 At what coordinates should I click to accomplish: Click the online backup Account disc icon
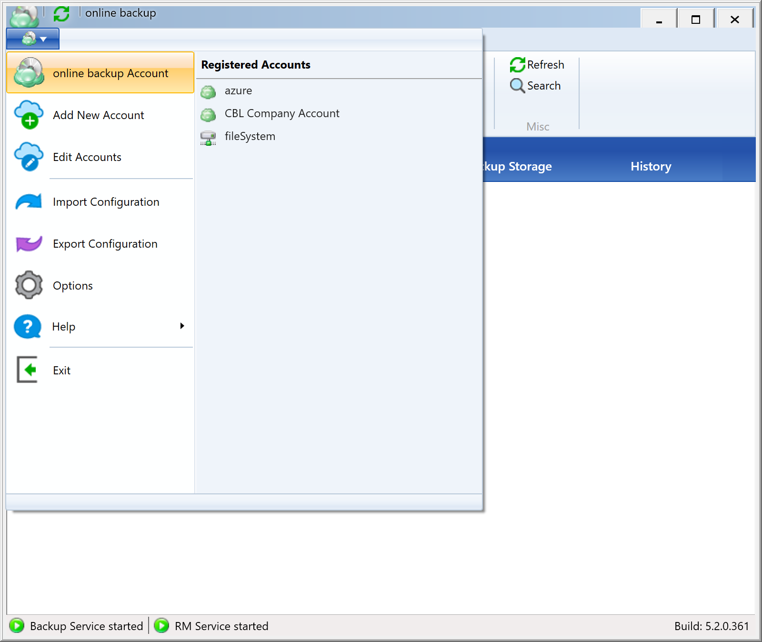click(29, 72)
